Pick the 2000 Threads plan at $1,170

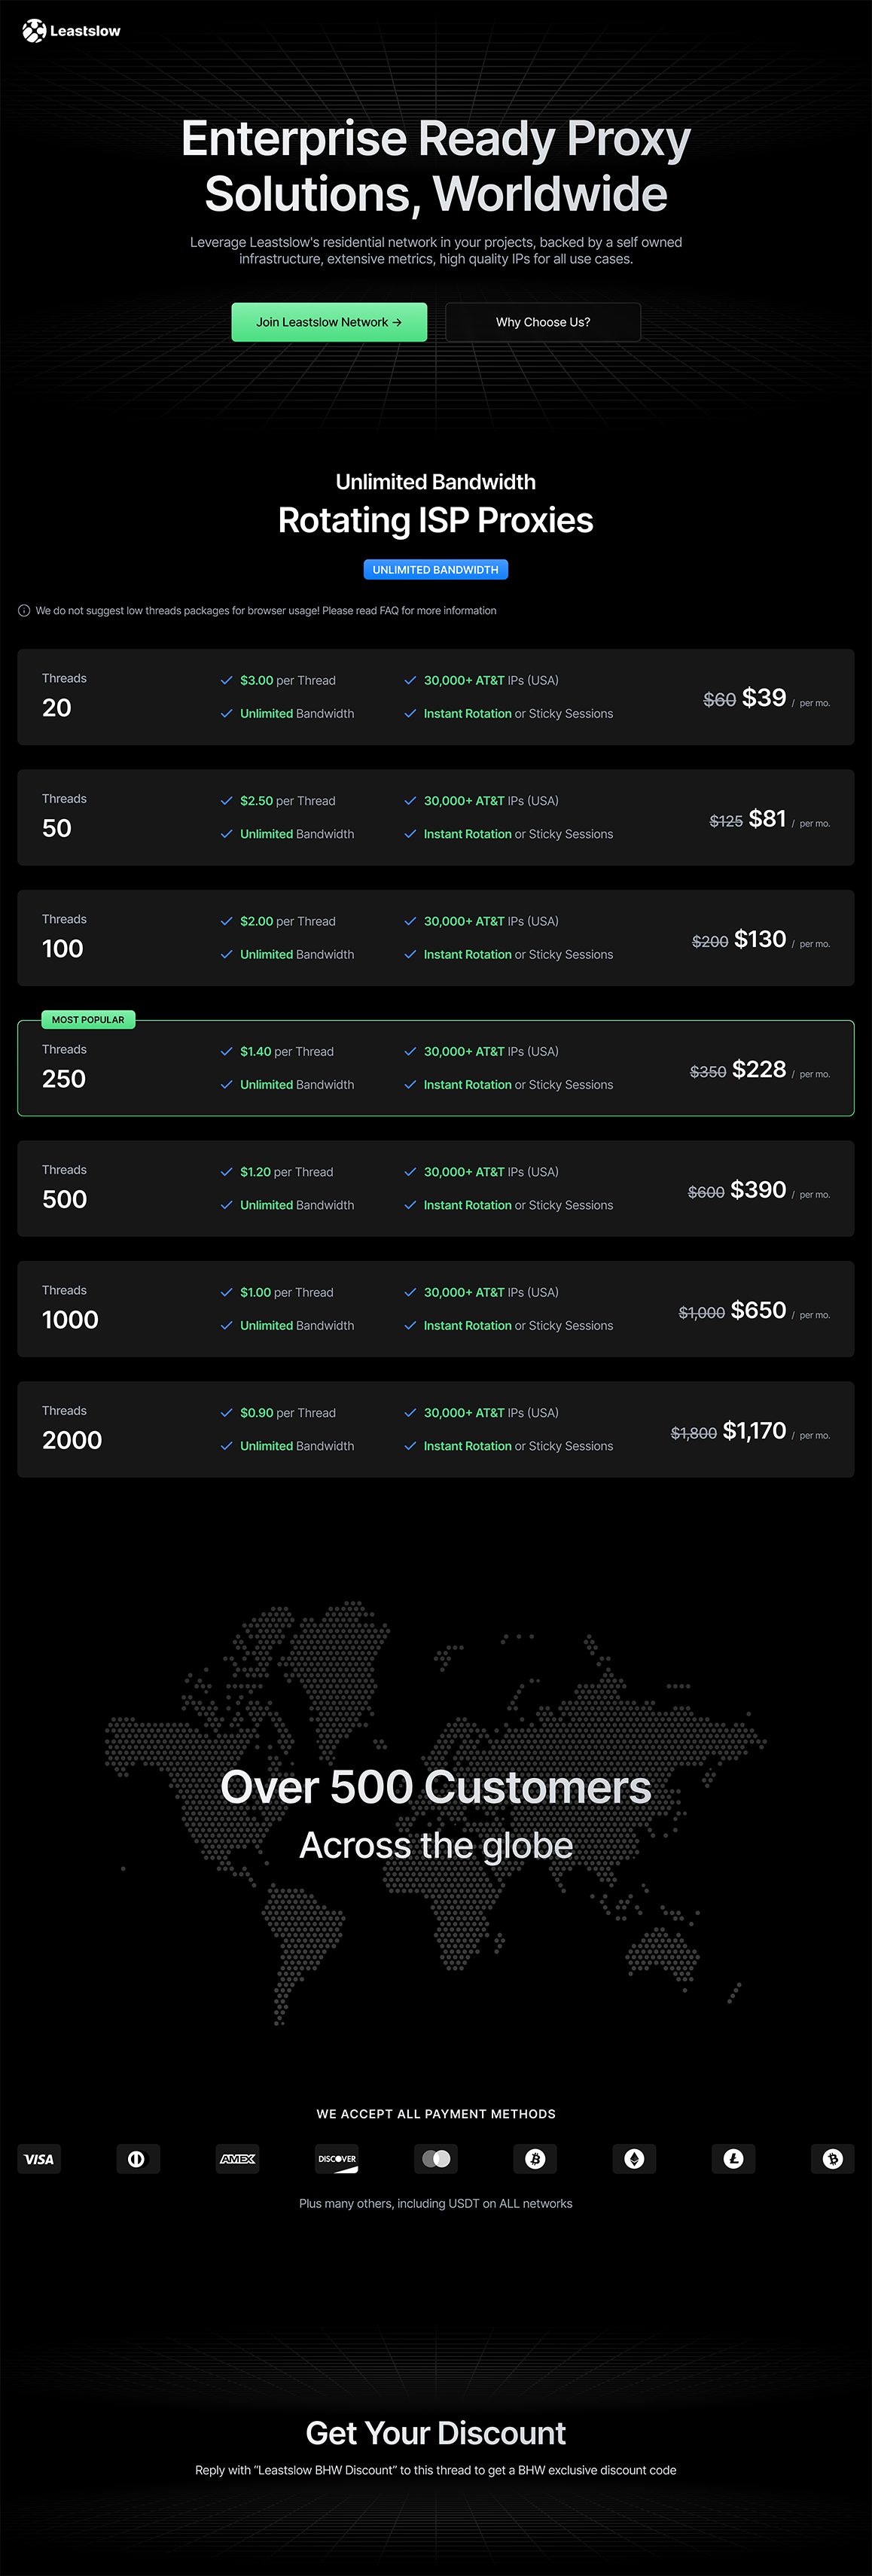(436, 1430)
